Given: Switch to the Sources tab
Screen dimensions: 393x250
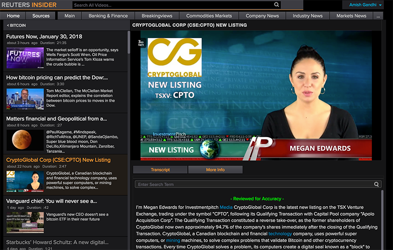Looking at the screenshot, I should click(41, 16).
